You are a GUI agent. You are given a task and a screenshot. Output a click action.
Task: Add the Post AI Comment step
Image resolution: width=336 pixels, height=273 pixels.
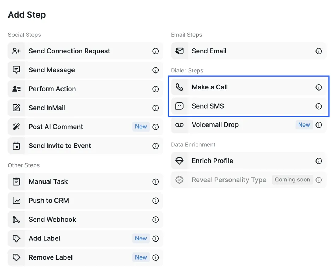(85, 127)
